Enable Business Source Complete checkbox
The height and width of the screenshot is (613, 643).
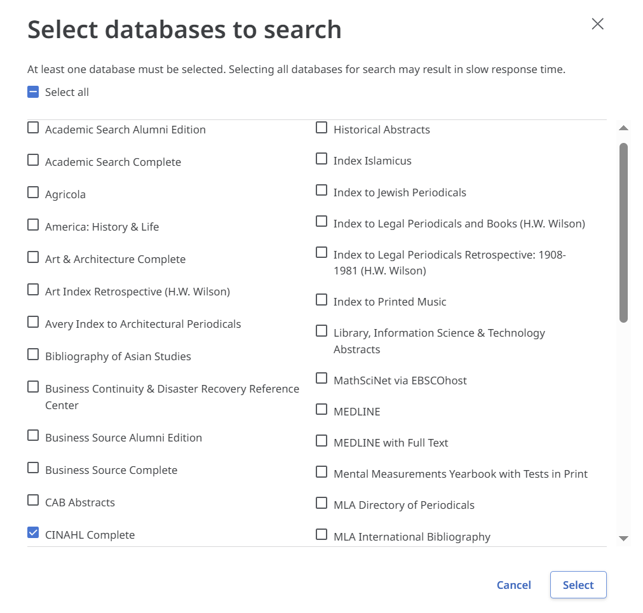(33, 469)
